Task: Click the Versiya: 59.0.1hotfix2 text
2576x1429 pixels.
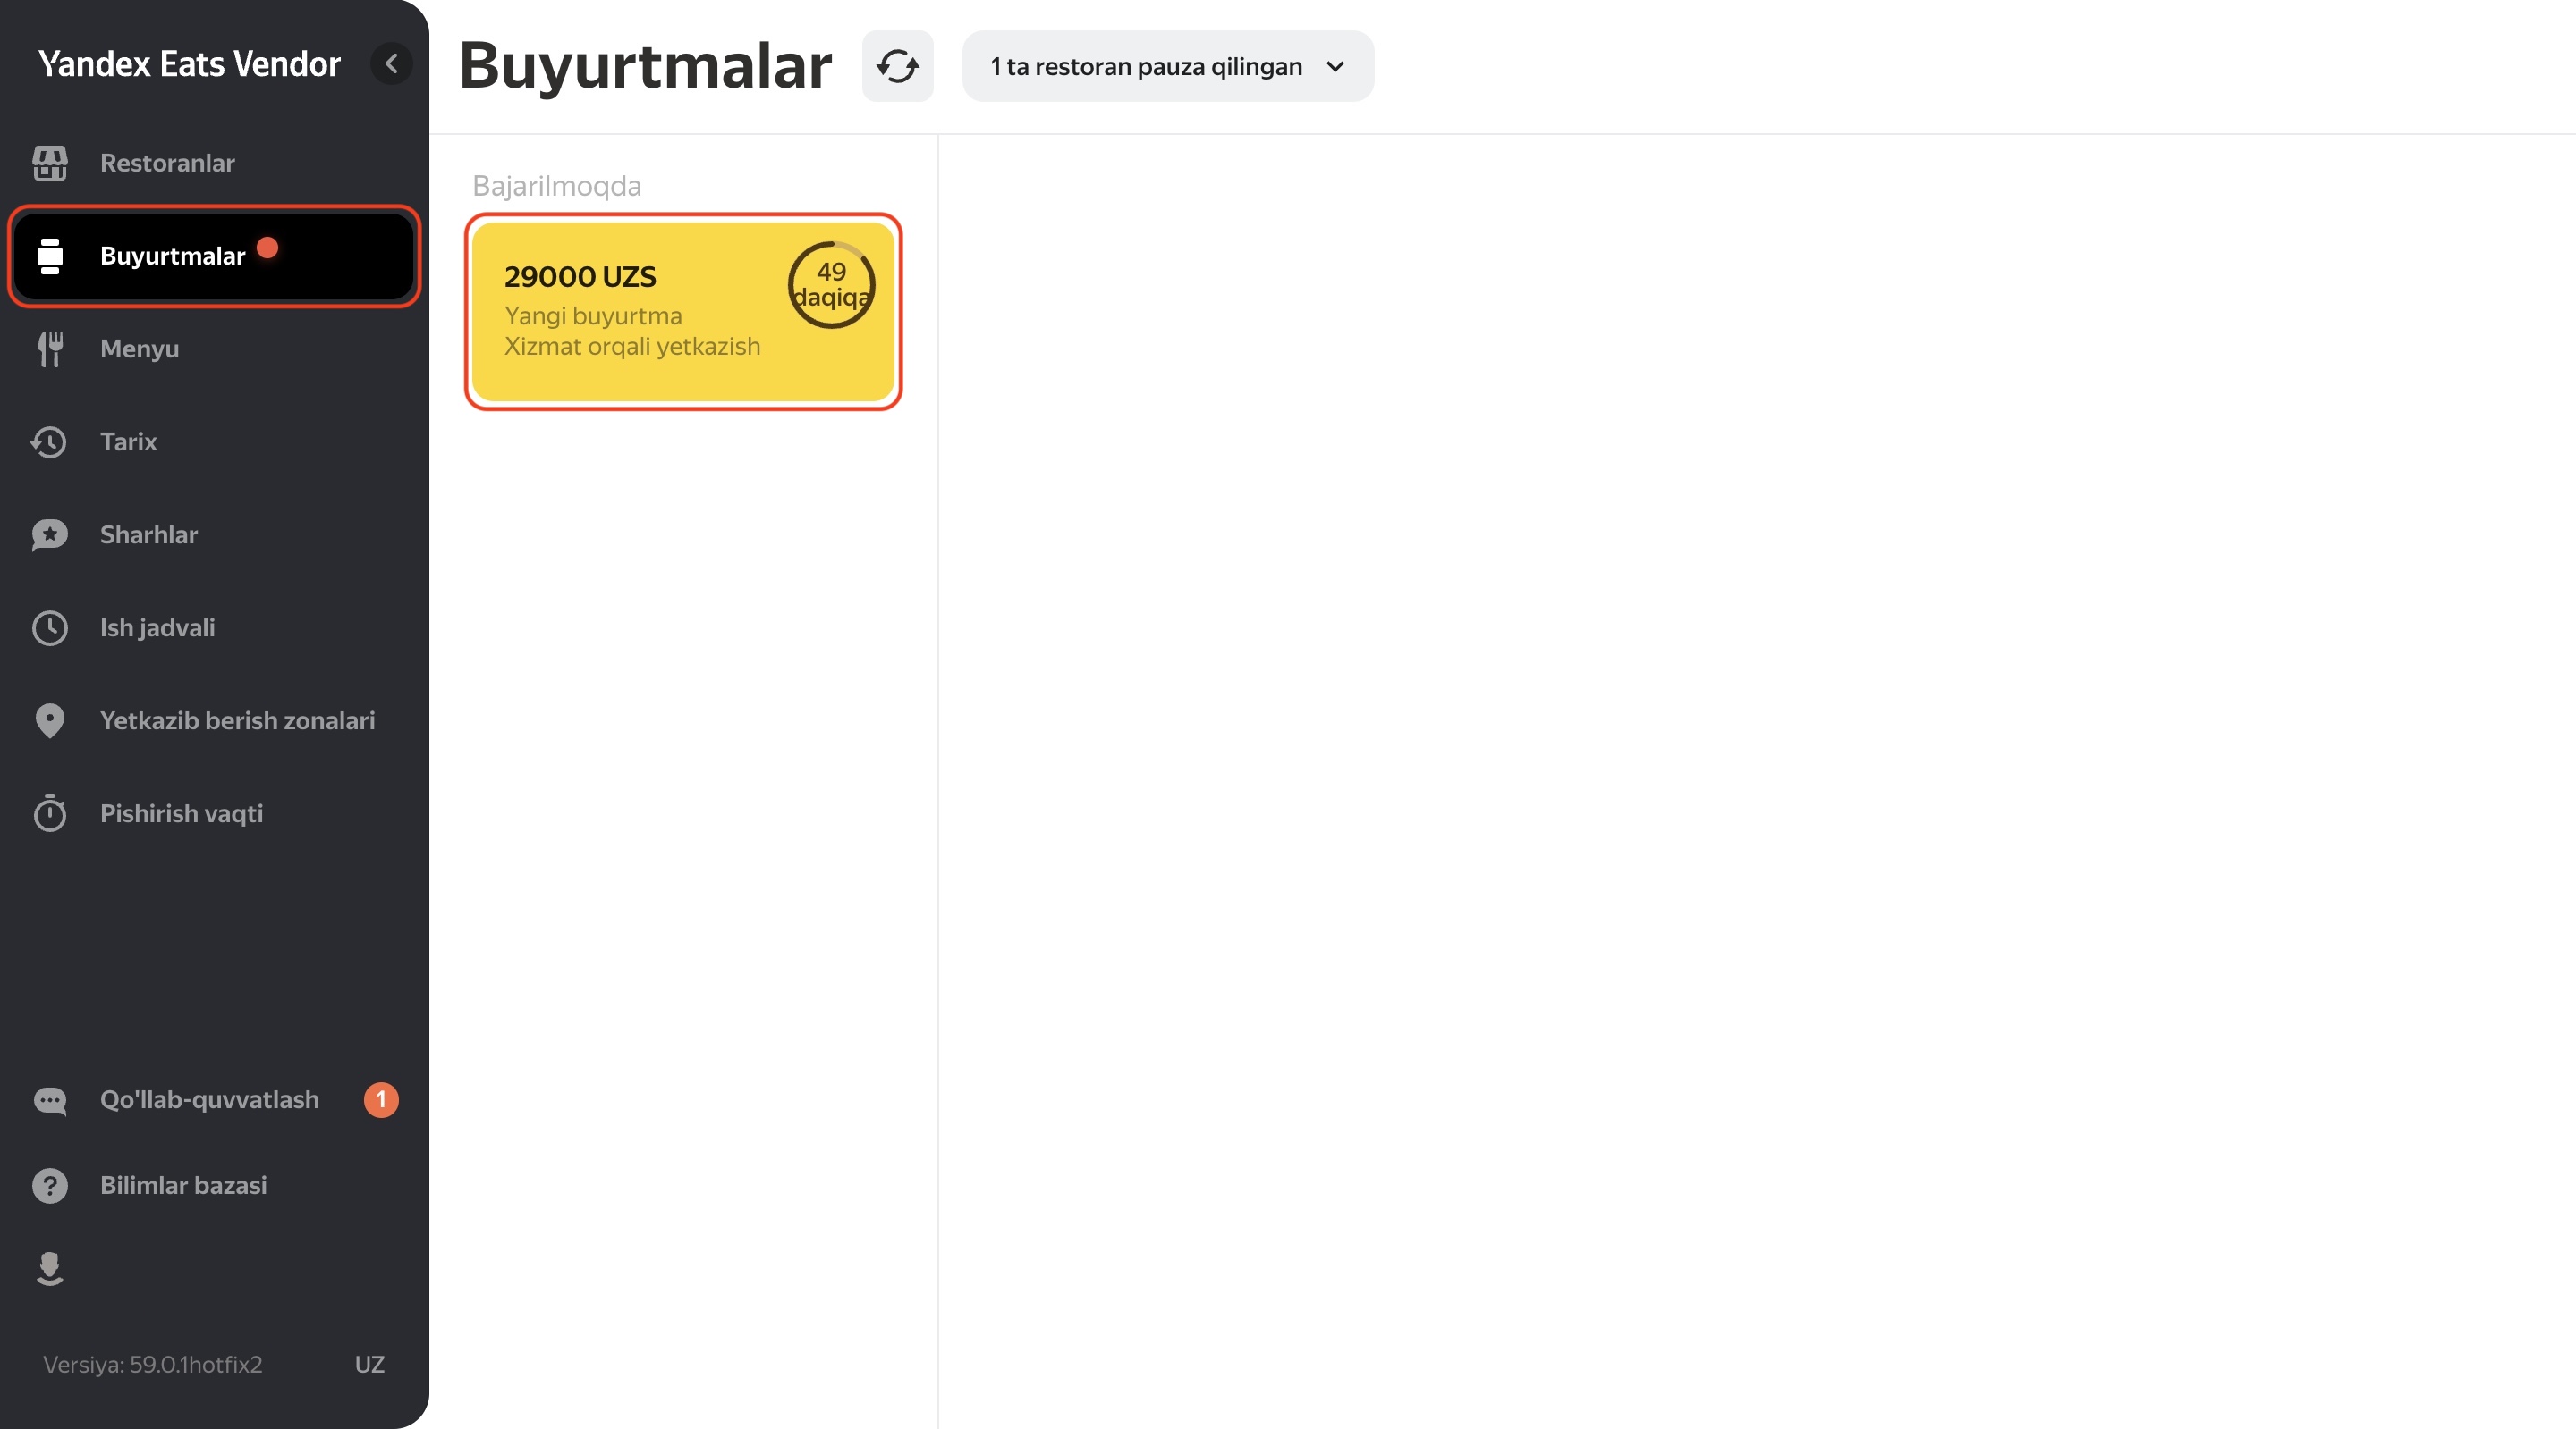Action: point(152,1365)
